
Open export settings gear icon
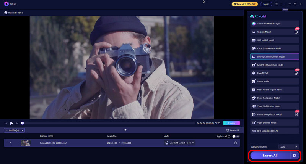pos(294,156)
